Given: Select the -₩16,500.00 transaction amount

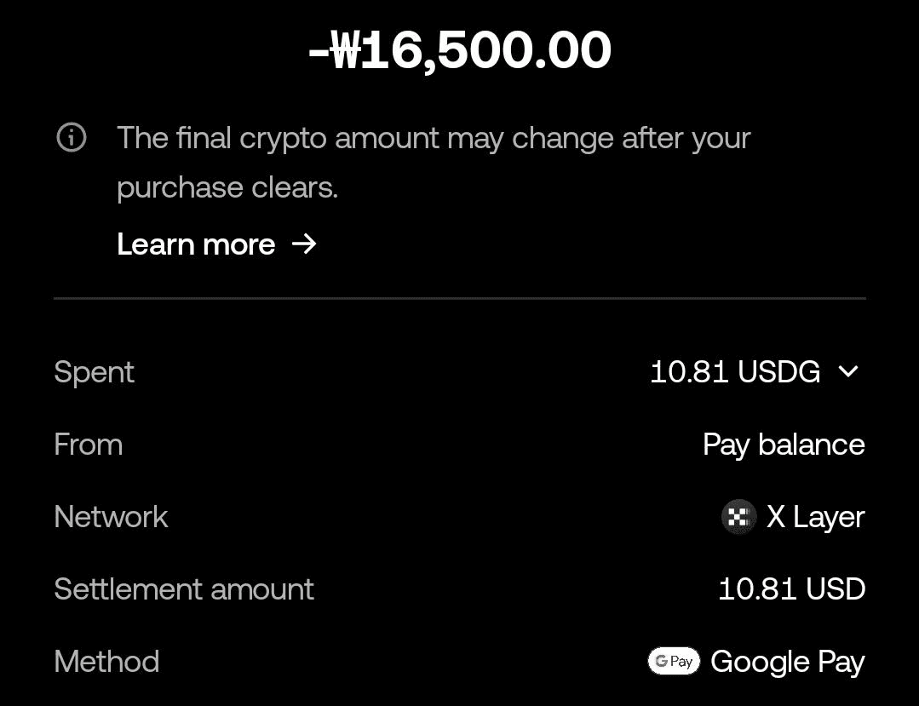Looking at the screenshot, I should pyautogui.click(x=460, y=49).
